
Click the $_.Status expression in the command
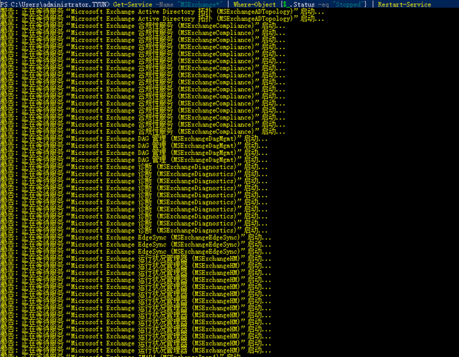point(298,4)
